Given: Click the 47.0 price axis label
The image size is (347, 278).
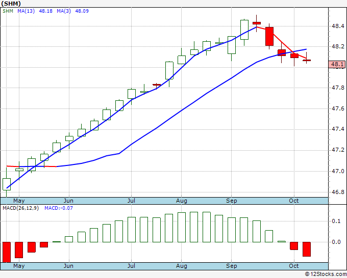Looking at the screenshot, I should click(x=338, y=172).
